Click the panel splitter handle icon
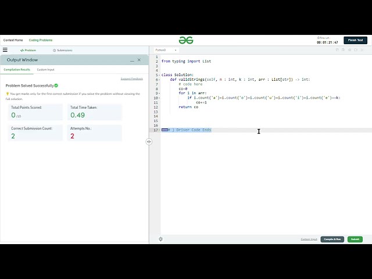The height and width of the screenshot is (279, 372). pos(149,142)
